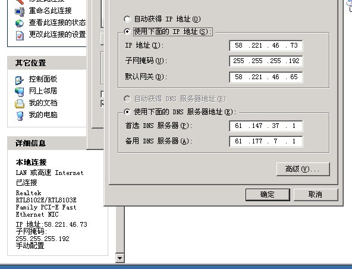Click the 首选 DNS 服务器 input field

266,126
